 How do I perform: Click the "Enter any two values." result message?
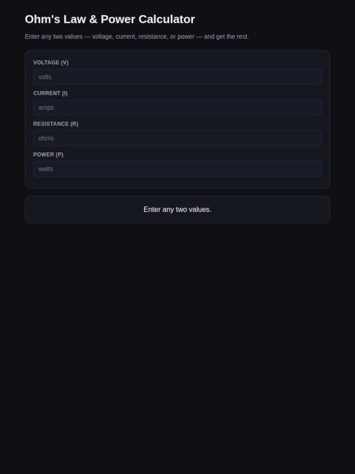(177, 209)
